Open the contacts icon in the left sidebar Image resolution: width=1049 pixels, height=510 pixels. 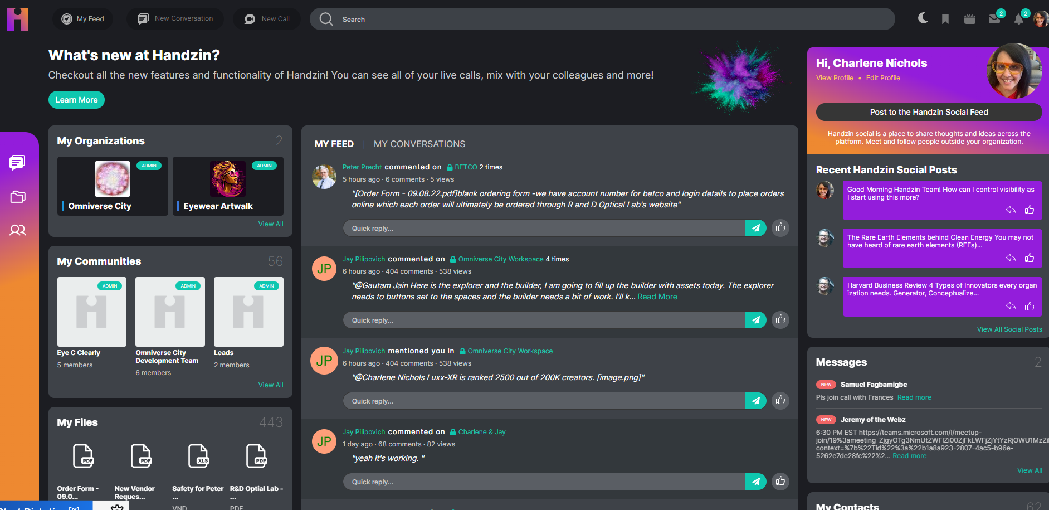pyautogui.click(x=18, y=230)
